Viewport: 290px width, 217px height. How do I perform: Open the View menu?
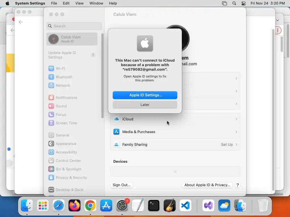79,3
